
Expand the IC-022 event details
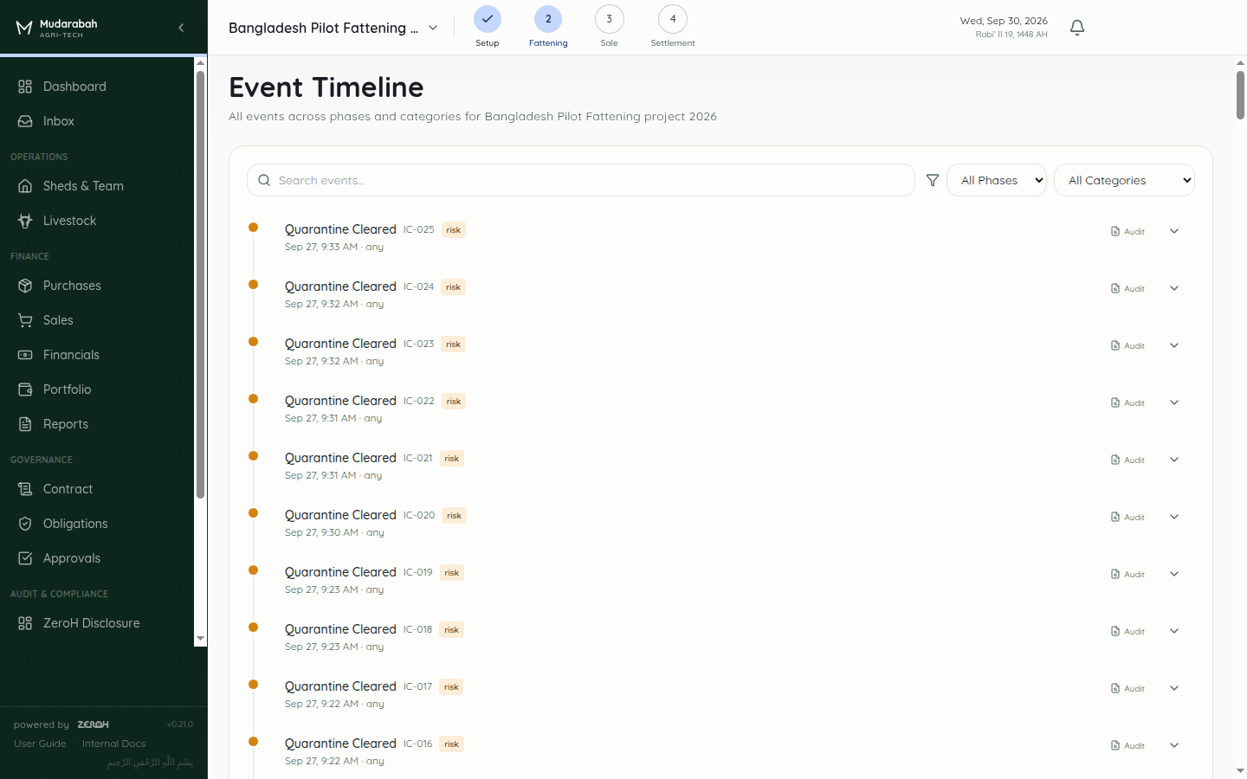1174,402
